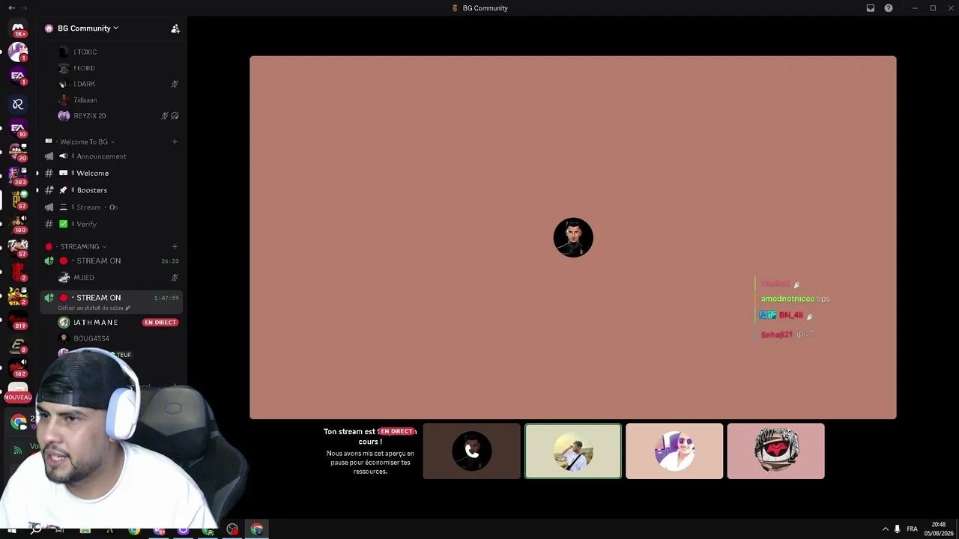This screenshot has width=959, height=539.
Task: Open the BG Community server menu dropdown
Action: [88, 28]
